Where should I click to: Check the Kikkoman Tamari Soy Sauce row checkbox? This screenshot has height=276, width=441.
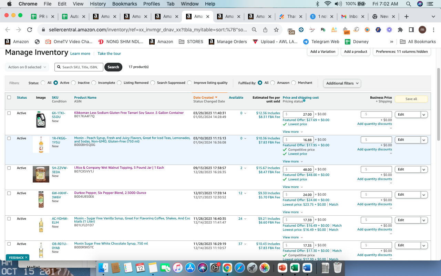[9, 113]
